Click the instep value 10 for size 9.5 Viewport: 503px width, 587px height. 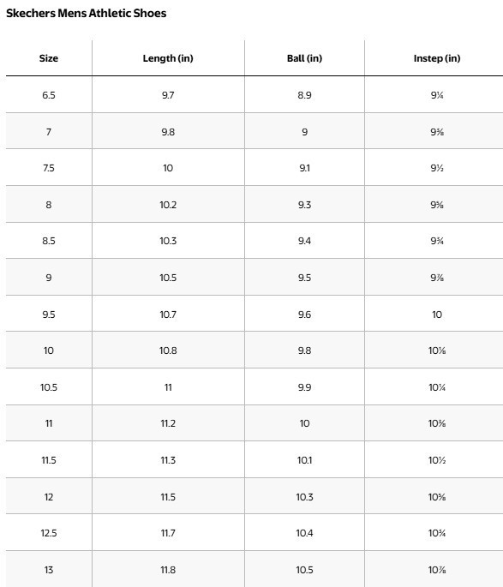coord(437,314)
